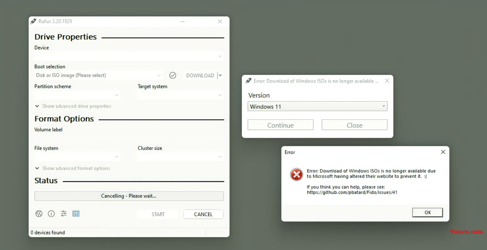Image resolution: width=487 pixels, height=250 pixels.
Task: Click the Volume label input field
Action: coord(129,138)
